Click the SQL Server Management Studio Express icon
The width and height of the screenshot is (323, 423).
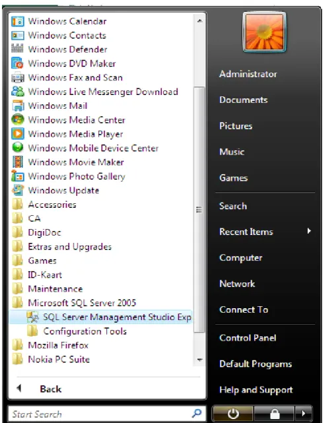[x=33, y=317]
